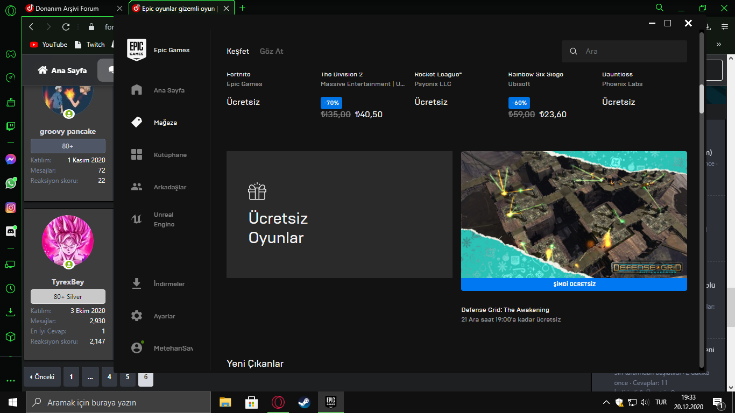Screen dimensions: 735x413
Task: Select the Fortnite Ücretsiz price label
Action: pos(243,102)
